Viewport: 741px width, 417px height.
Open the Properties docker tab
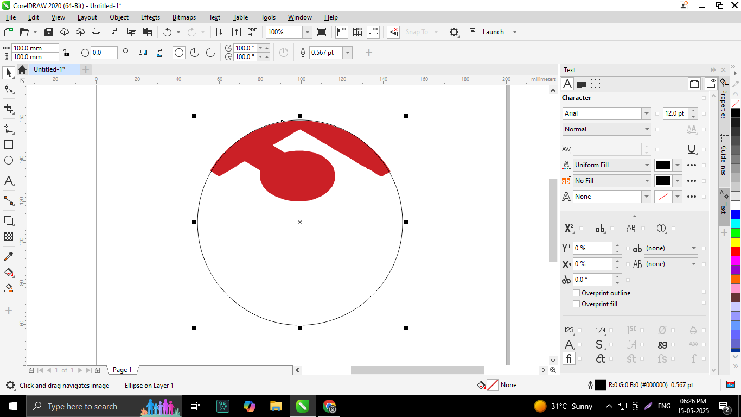[724, 99]
